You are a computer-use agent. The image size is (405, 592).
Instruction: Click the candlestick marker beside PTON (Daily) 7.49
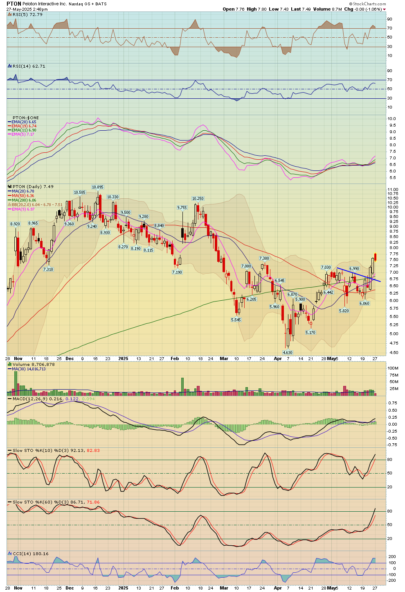[x=9, y=186]
